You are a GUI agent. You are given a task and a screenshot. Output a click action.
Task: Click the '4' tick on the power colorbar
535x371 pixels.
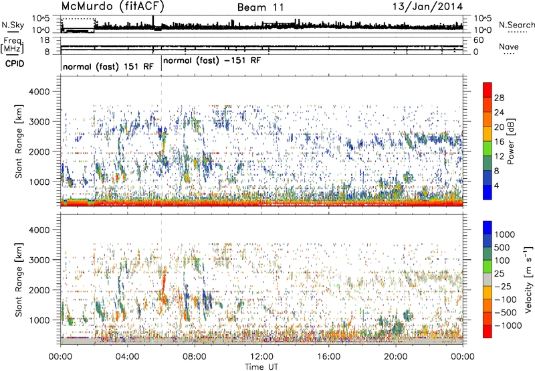coord(497,185)
